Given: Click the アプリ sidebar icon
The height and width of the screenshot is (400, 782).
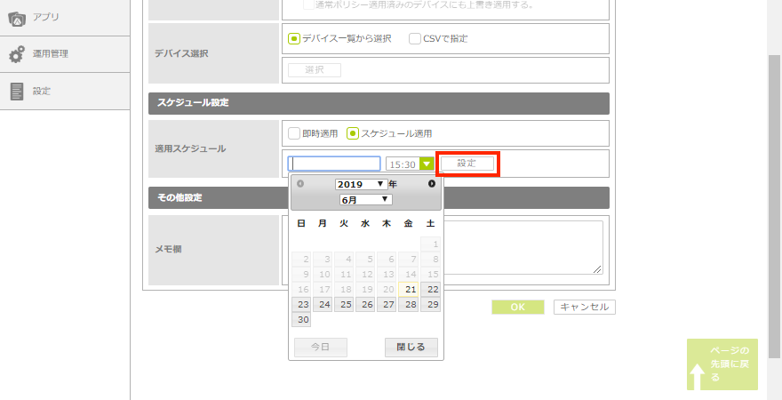Looking at the screenshot, I should [17, 18].
